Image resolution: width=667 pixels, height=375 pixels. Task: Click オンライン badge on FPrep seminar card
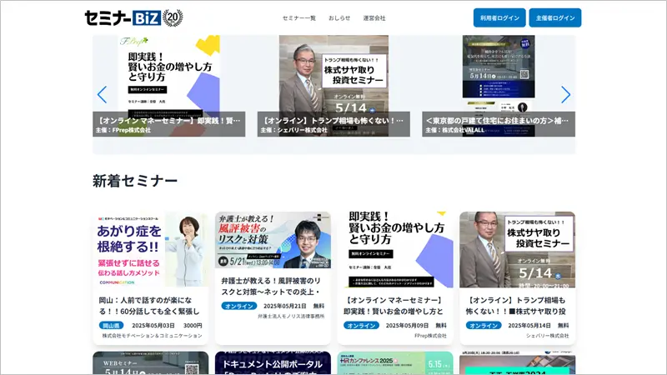[361, 325]
